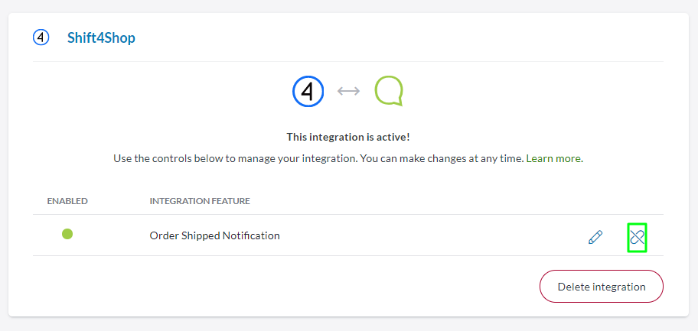
Task: Click the green enabled status dot
Action: (x=67, y=234)
